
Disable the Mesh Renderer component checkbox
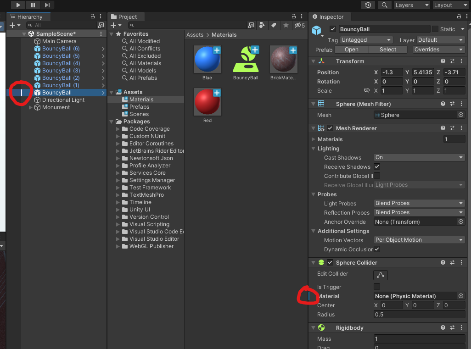(x=330, y=128)
